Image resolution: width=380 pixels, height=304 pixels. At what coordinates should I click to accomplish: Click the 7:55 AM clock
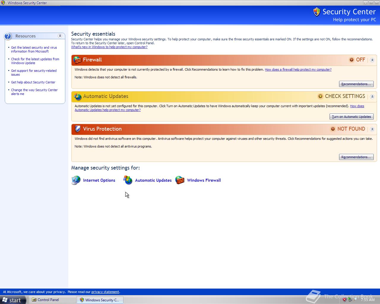[368, 300]
